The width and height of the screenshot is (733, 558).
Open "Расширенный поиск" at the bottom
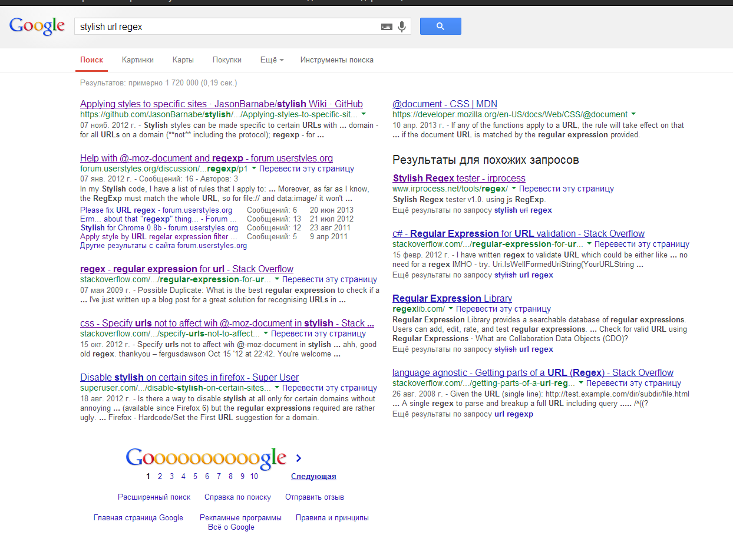point(154,497)
